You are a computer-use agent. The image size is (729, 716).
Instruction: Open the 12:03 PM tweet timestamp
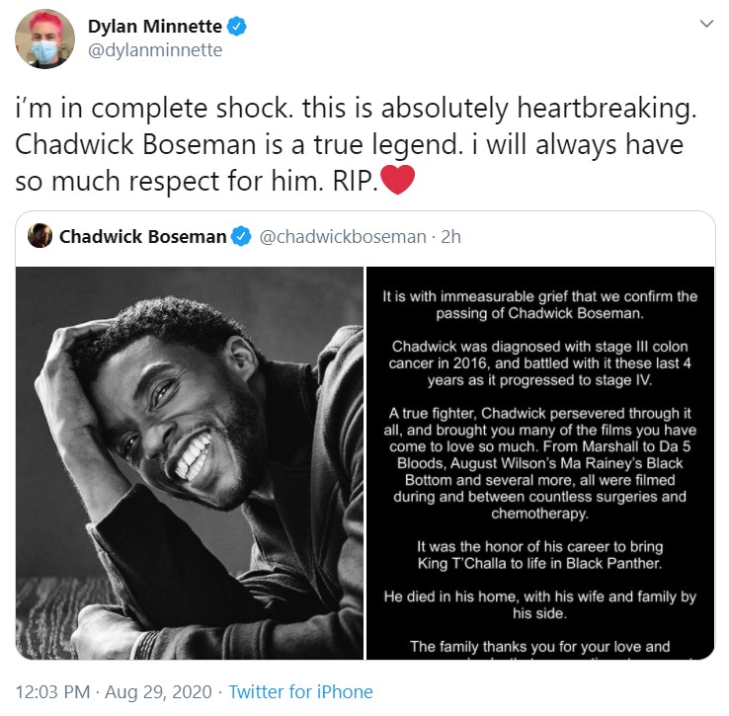pos(52,692)
